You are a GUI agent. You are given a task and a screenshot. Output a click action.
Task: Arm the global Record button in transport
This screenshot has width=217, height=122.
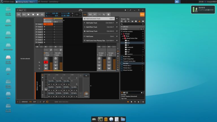38,14
